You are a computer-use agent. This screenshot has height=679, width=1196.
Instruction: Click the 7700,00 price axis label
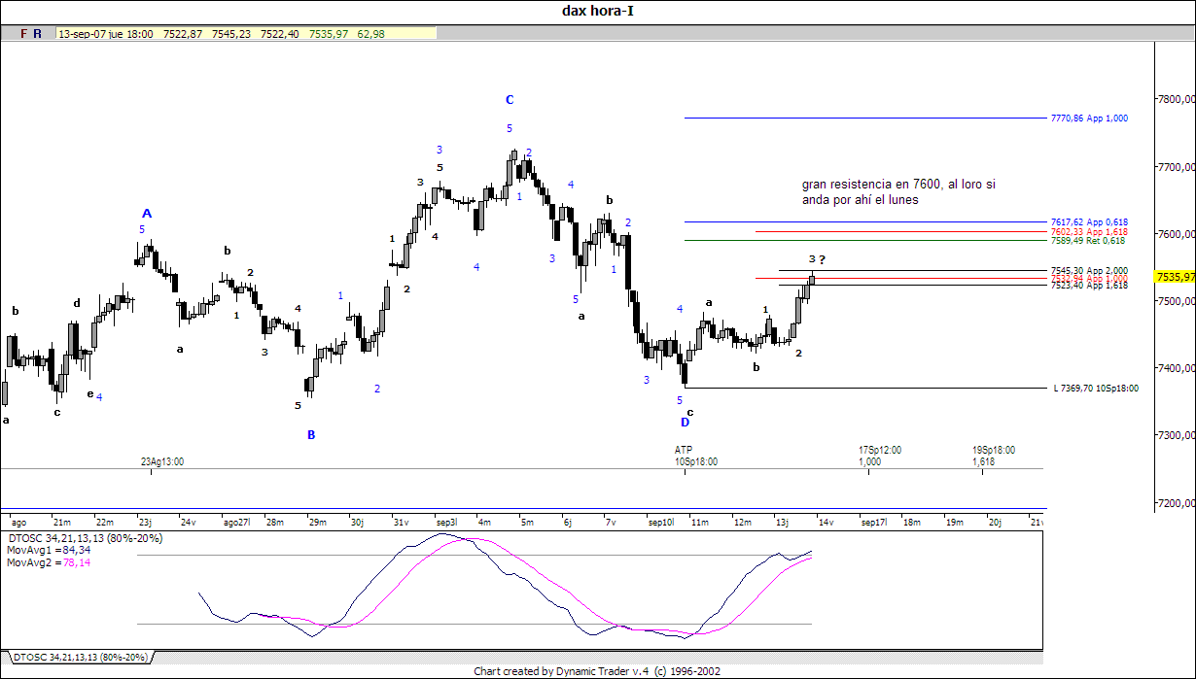[1176, 167]
